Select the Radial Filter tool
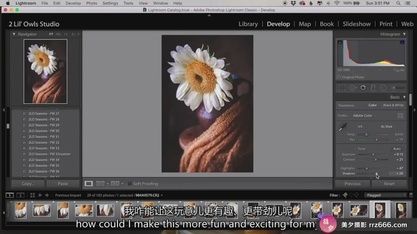The height and width of the screenshot is (234, 417). [x=383, y=88]
